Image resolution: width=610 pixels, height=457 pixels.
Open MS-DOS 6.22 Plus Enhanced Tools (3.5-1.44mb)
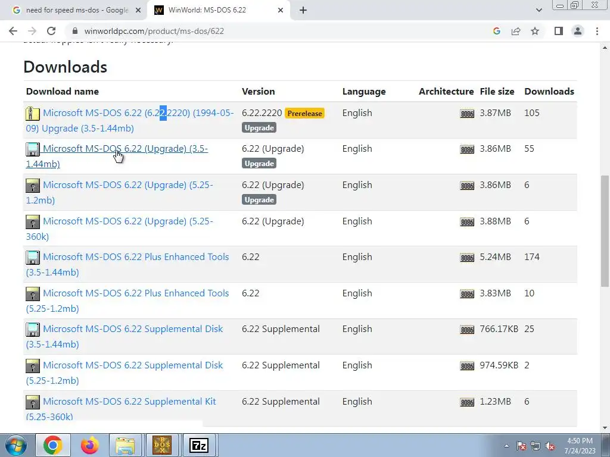pos(127,265)
